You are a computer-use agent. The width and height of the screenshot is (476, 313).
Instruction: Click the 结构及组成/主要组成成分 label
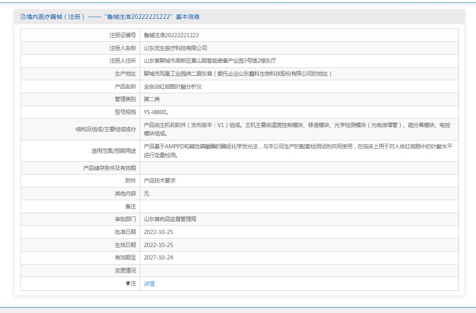(x=106, y=129)
